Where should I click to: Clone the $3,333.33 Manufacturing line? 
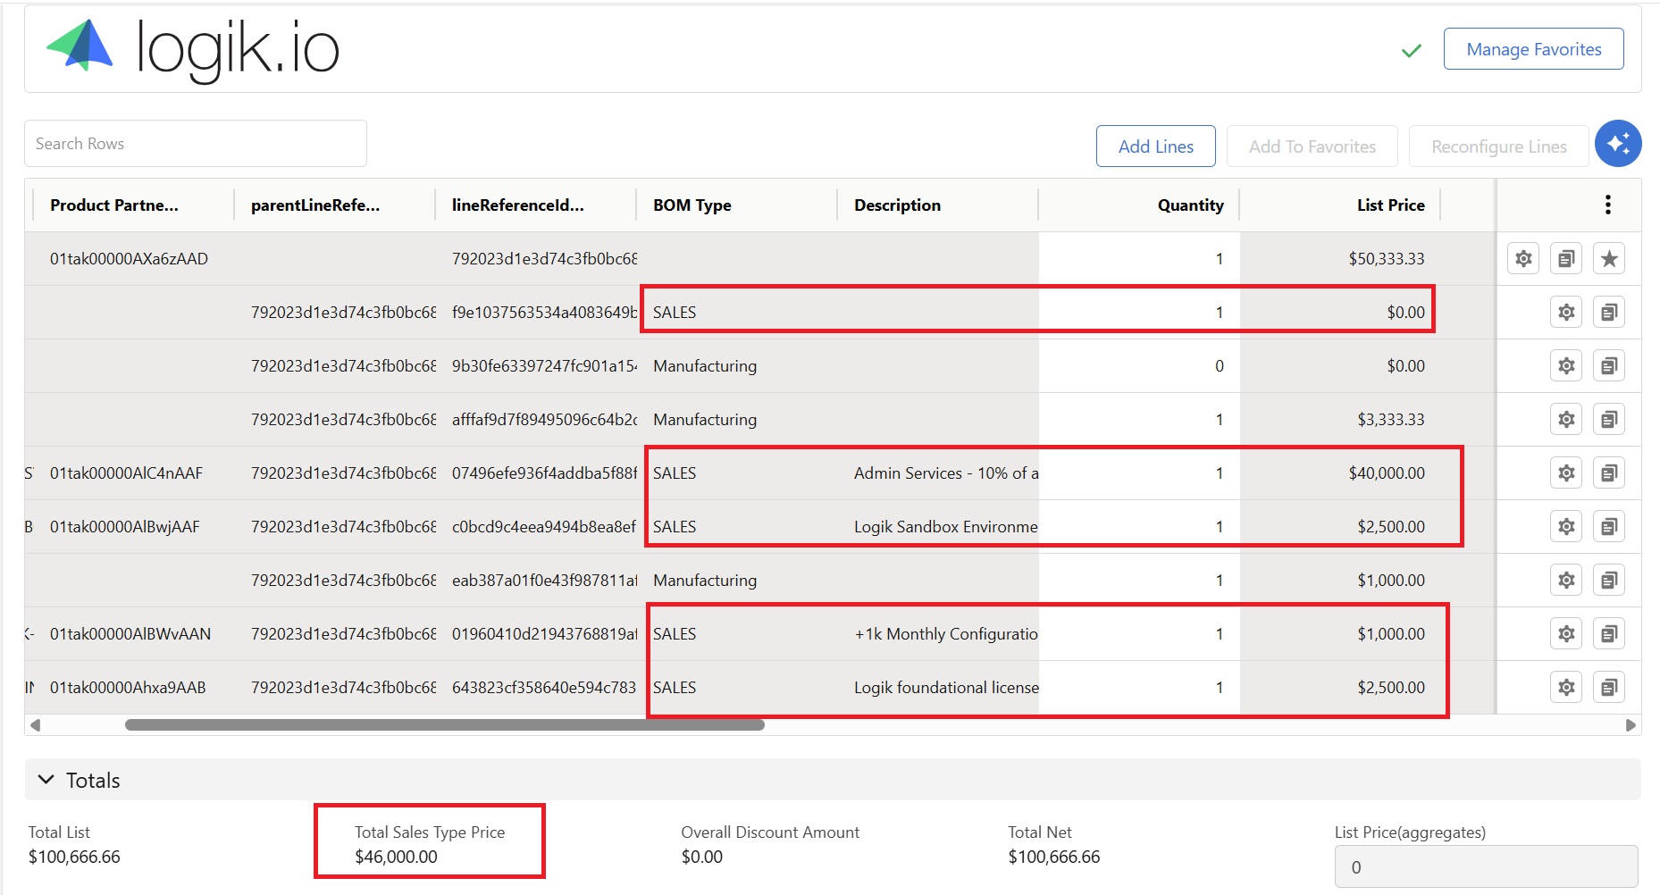(x=1609, y=420)
